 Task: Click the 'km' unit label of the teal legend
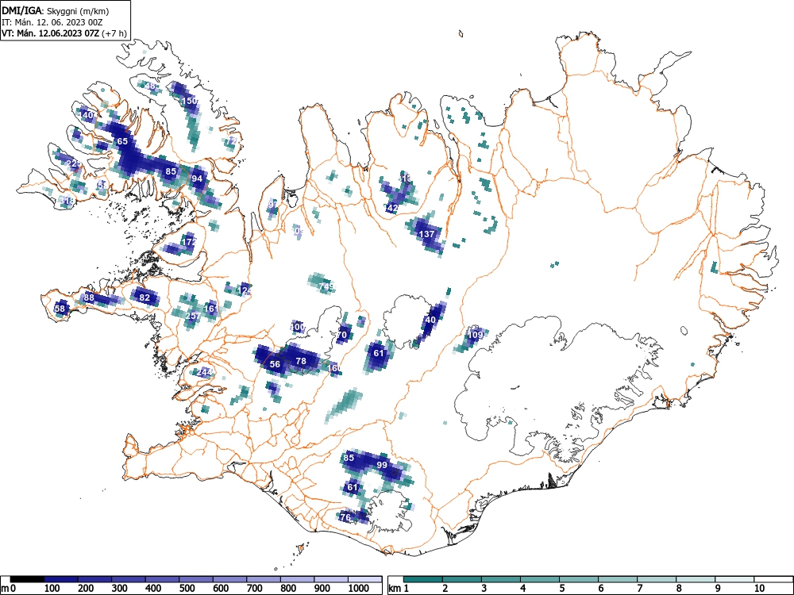point(395,588)
